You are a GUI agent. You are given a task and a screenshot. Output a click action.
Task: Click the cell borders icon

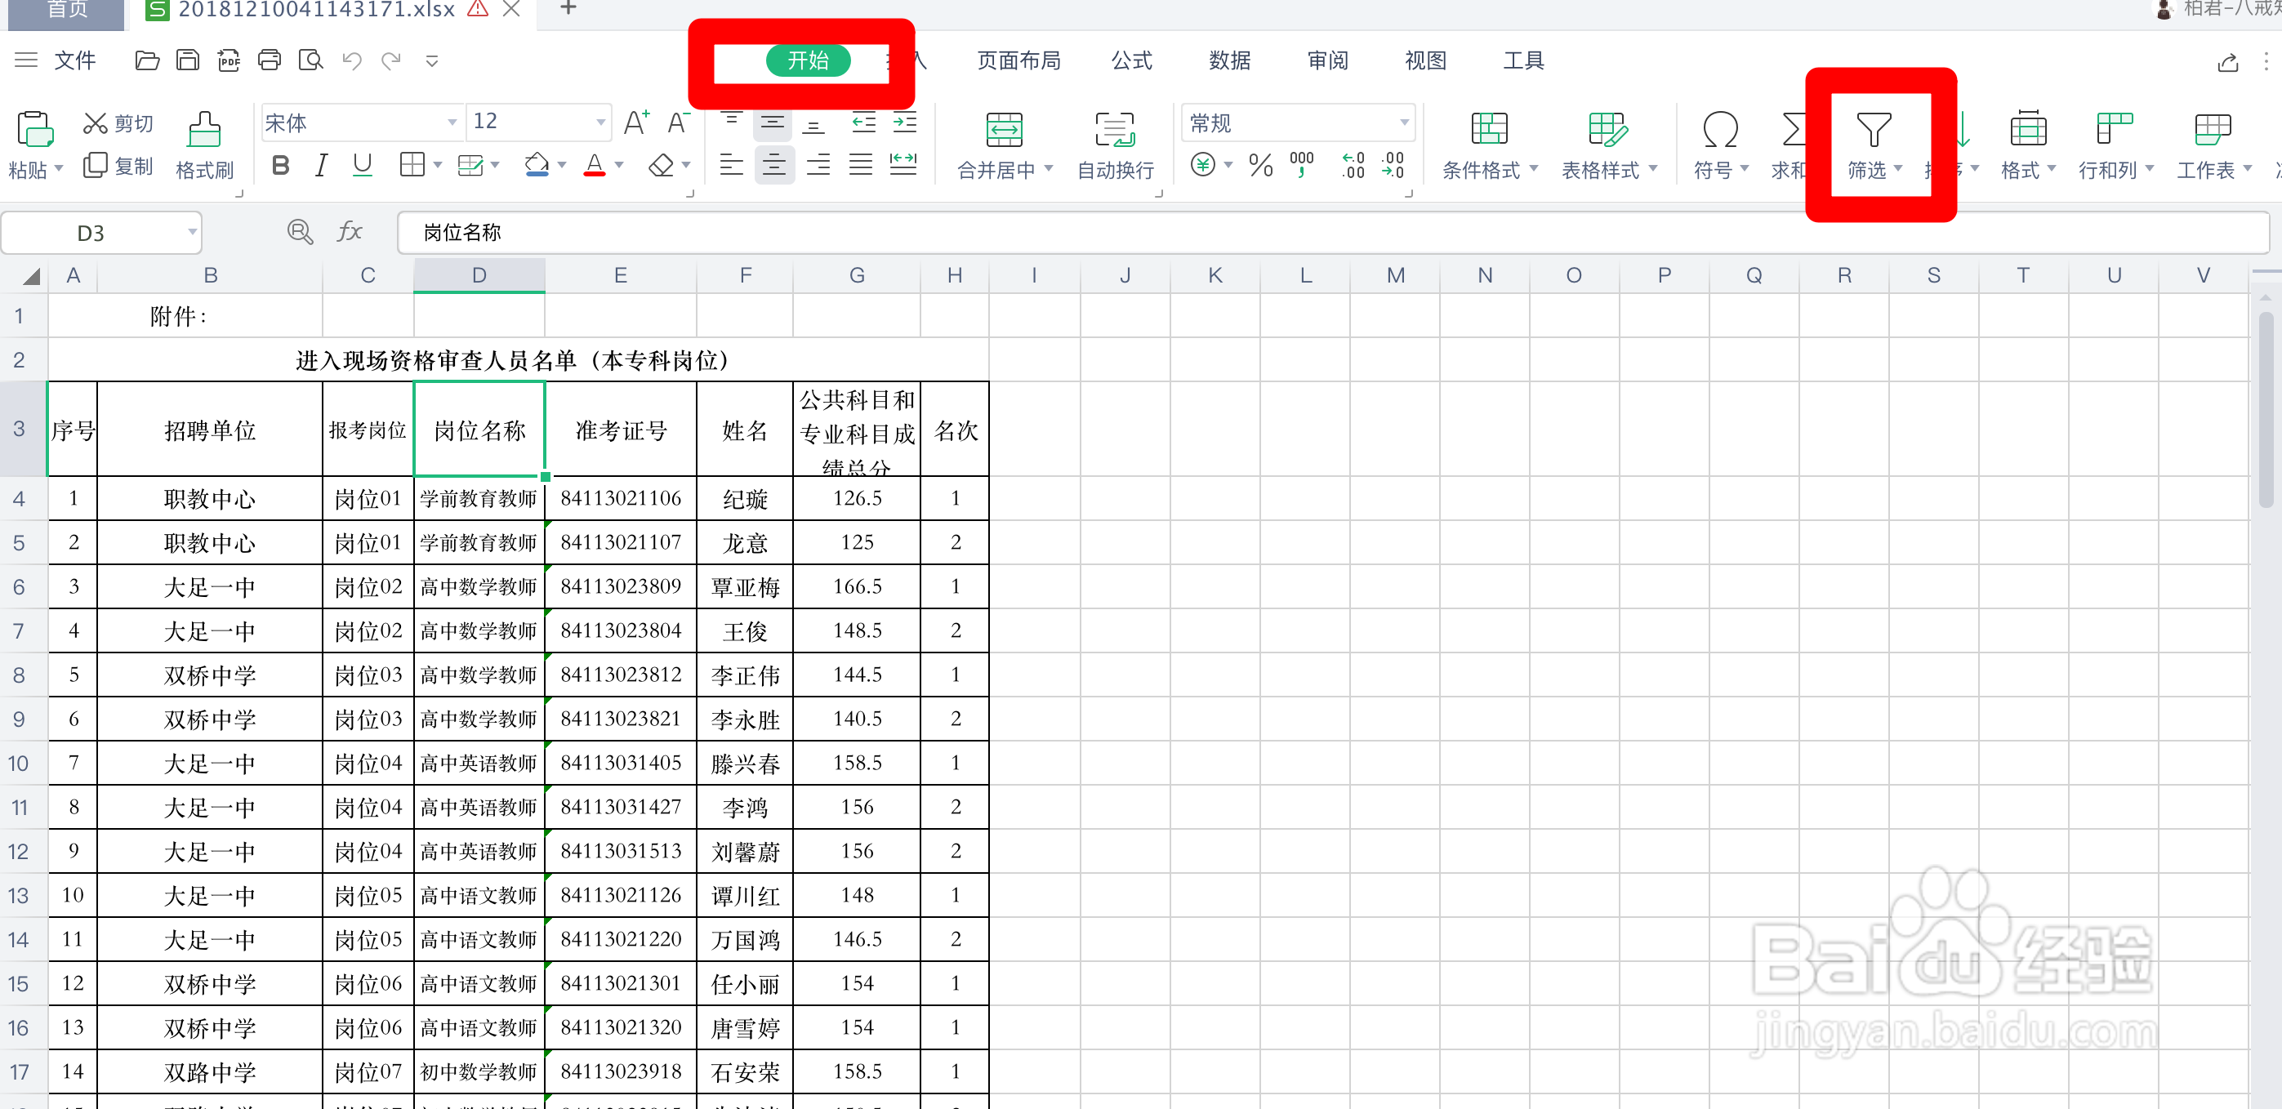[x=412, y=165]
